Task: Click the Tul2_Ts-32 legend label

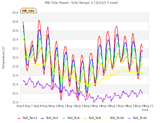Action: coord(140,118)
